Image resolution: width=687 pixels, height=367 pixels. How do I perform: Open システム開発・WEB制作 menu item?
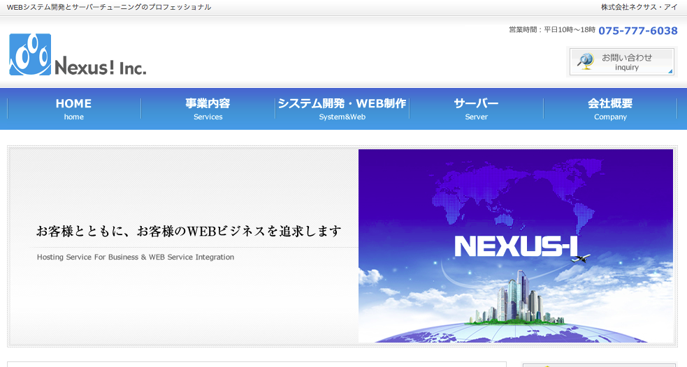point(342,108)
